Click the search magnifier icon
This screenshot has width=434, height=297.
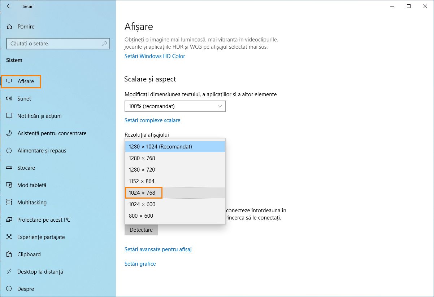(x=105, y=44)
